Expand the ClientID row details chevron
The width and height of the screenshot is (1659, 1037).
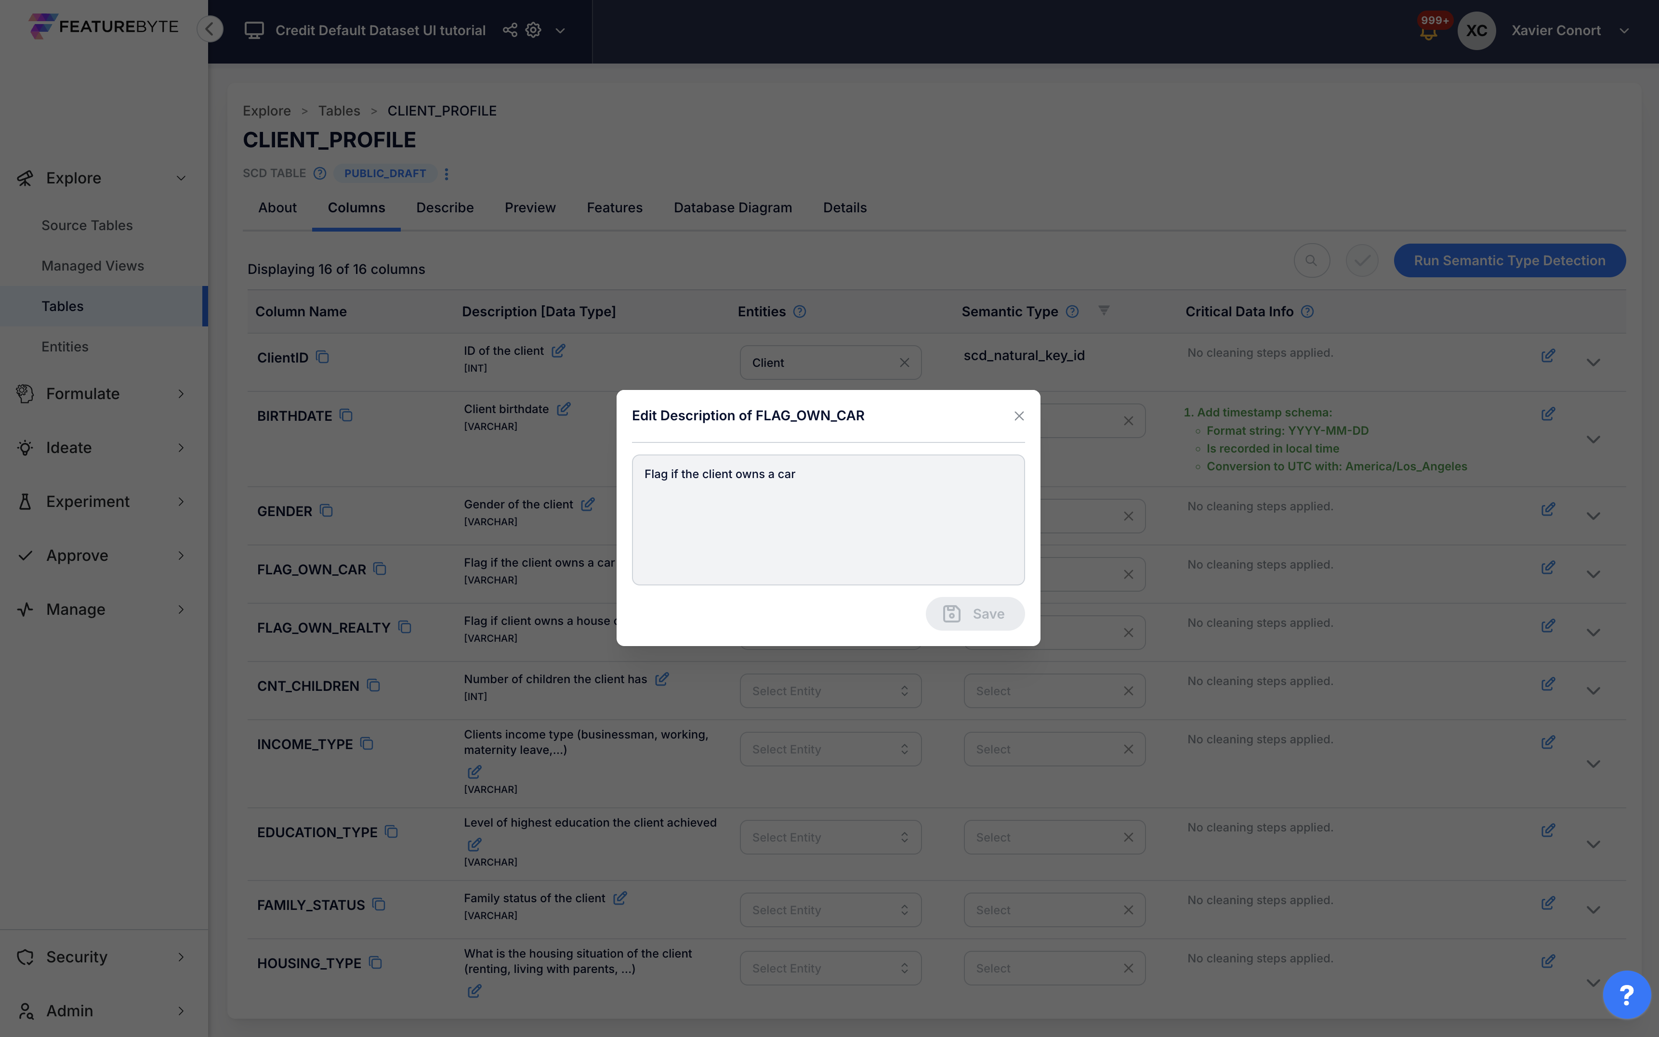1593,363
